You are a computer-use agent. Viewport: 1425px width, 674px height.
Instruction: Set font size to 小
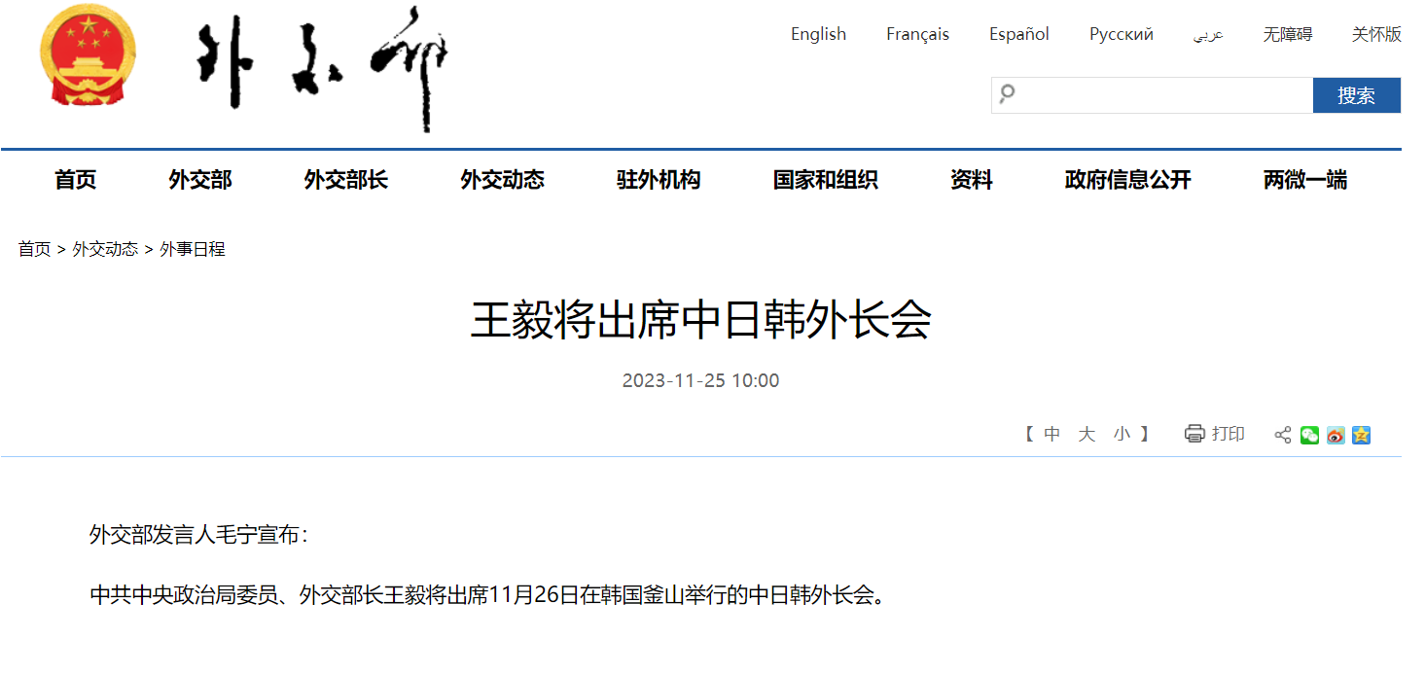(x=1122, y=435)
